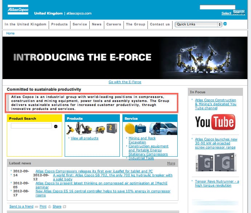Focus the Product Search text field

click(31, 126)
